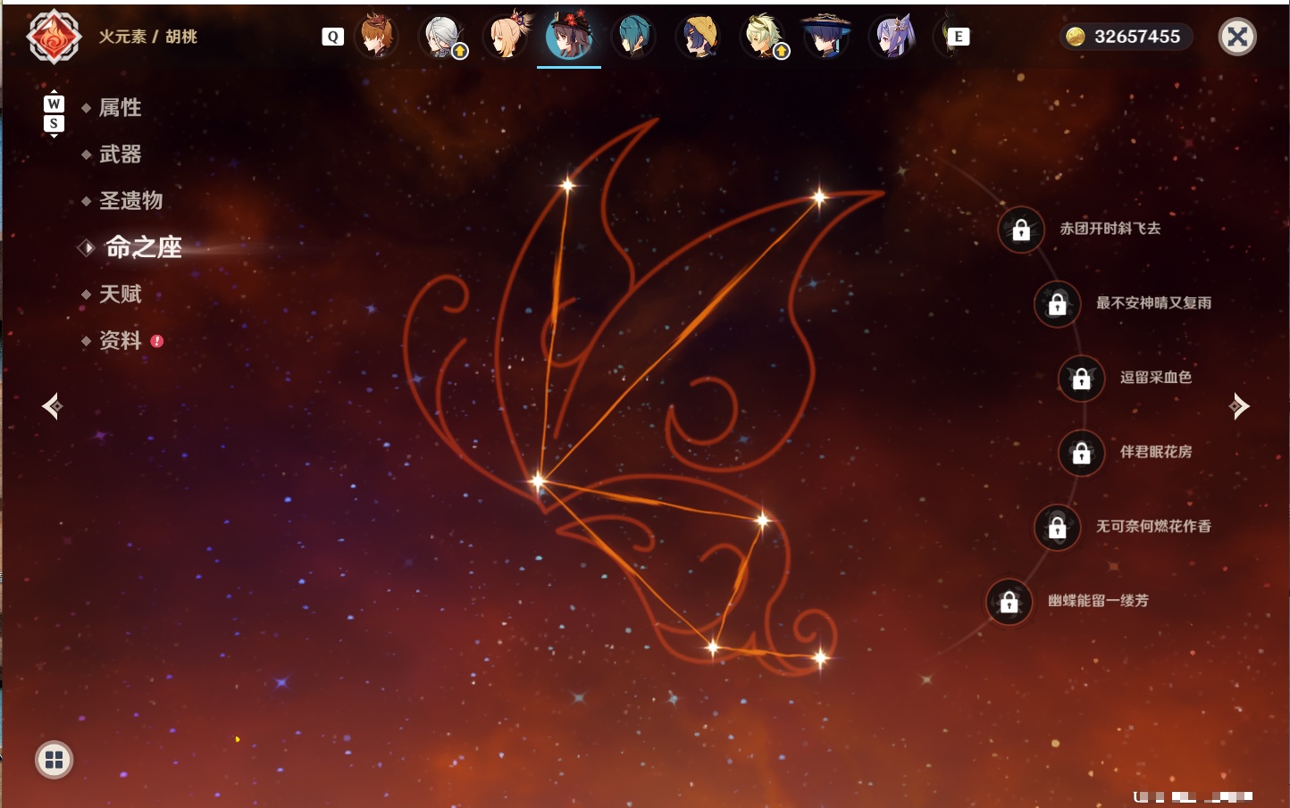
Task: Click the Q previous character key
Action: tap(332, 37)
